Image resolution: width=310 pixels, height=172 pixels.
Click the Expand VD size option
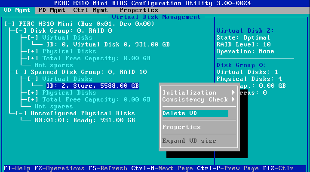[189, 141]
